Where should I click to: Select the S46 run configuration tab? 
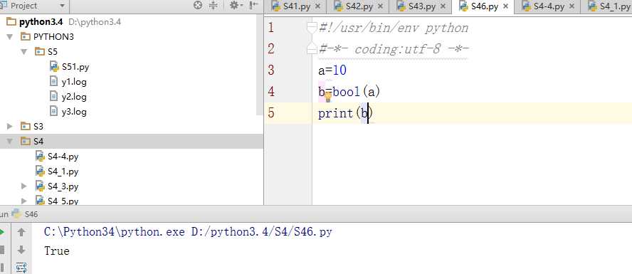24,214
